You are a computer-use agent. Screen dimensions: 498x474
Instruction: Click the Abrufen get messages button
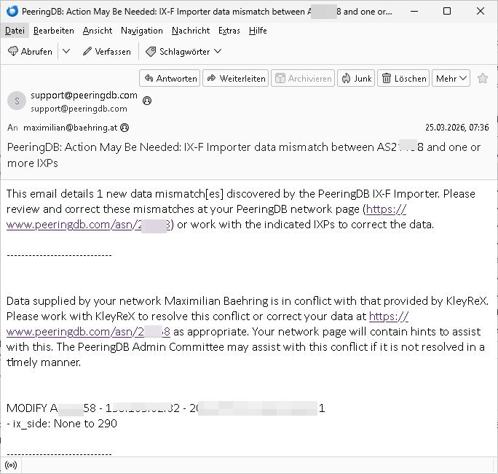(x=30, y=51)
